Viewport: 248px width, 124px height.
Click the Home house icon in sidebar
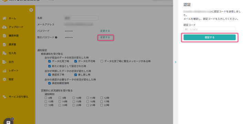tap(4, 18)
